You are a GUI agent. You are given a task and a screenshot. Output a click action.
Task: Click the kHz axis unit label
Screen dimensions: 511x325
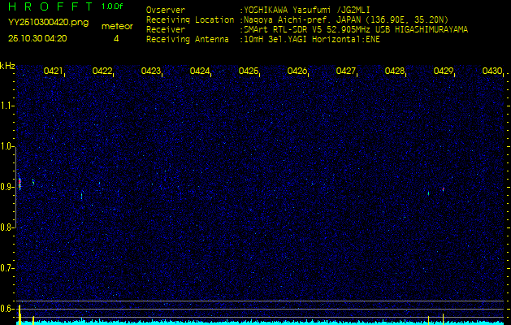click(7, 66)
